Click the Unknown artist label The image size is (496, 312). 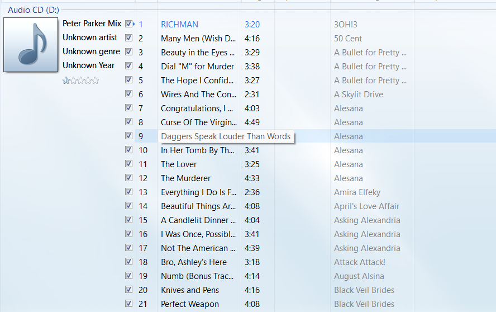[90, 37]
